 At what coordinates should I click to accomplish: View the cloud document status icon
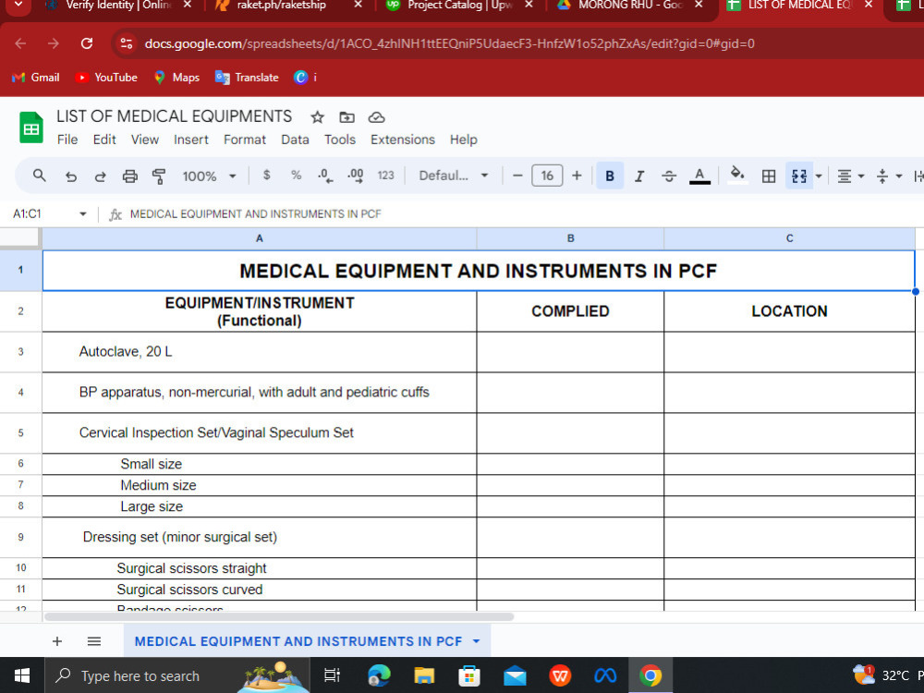tap(377, 117)
